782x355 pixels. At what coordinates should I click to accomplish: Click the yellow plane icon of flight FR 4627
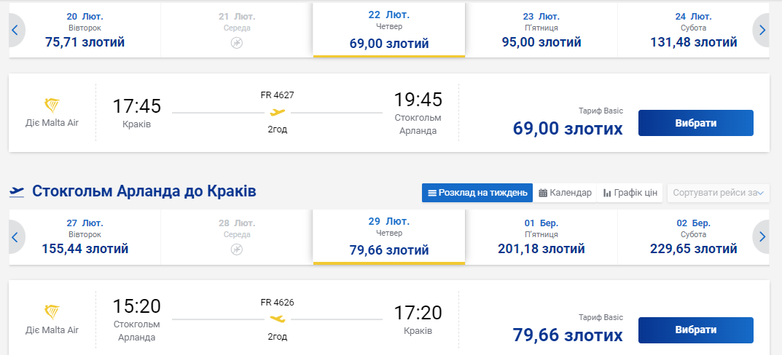click(x=277, y=112)
